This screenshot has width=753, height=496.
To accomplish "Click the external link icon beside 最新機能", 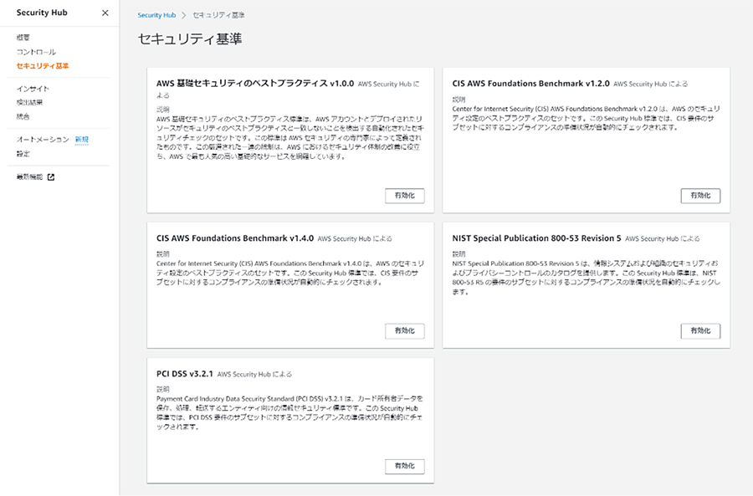I will tap(51, 177).
